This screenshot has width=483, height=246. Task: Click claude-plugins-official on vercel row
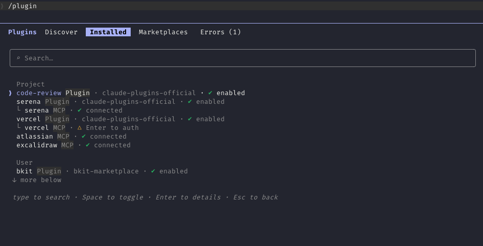tap(129, 119)
